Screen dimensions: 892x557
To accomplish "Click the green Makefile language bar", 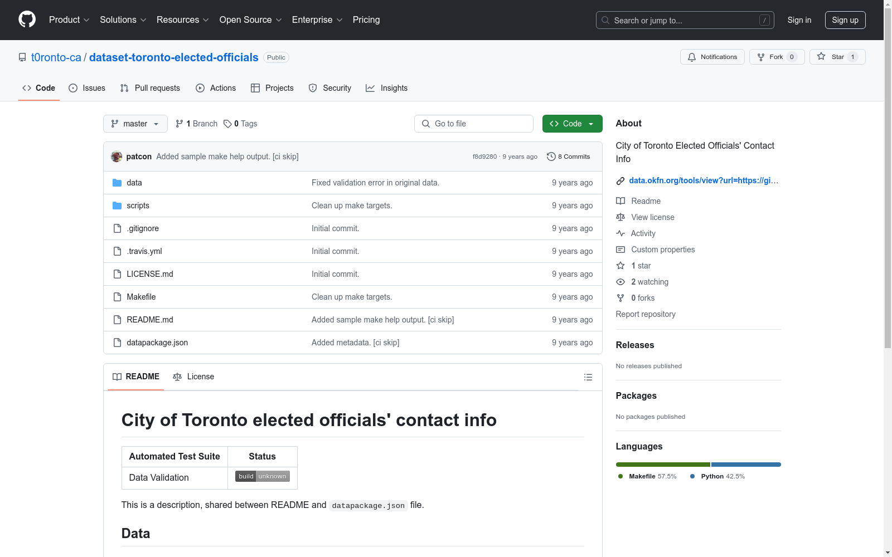I will tap(663, 465).
